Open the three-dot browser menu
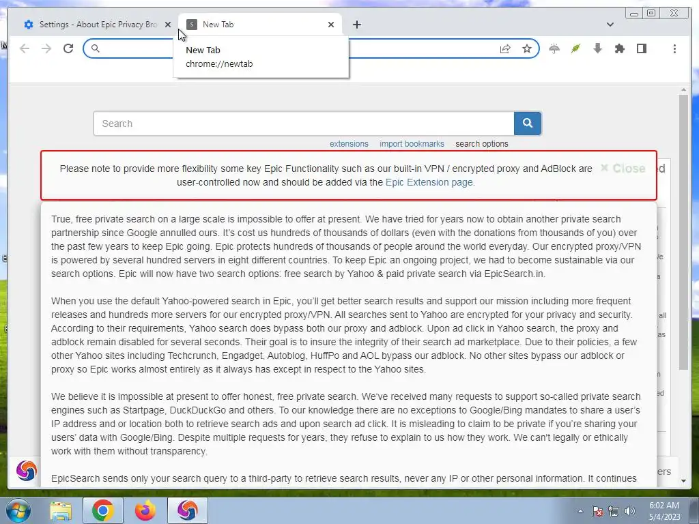This screenshot has width=699, height=524. 674,48
